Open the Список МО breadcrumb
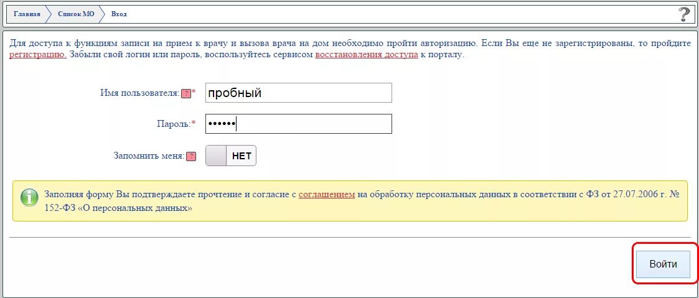699x298 pixels. tap(76, 14)
